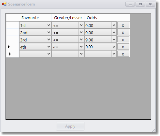This screenshot has width=160, height=136.
Task: Remove the 4th favourite row
Action: pos(123,47)
